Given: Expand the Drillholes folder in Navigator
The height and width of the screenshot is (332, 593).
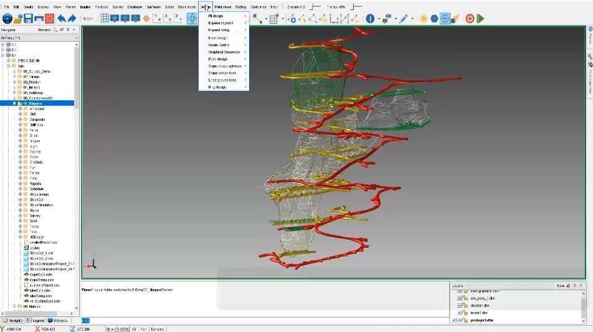Looking at the screenshot, I should 20,125.
